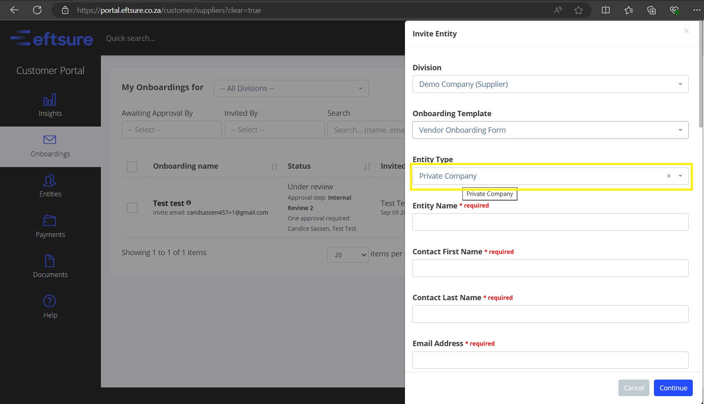This screenshot has height=404, width=704.
Task: Refresh the browser page
Action: click(37, 10)
